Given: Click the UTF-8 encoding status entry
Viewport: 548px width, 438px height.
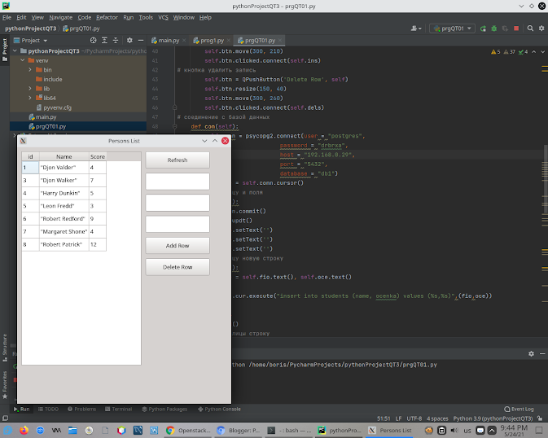Looking at the screenshot, I should pyautogui.click(x=414, y=418).
